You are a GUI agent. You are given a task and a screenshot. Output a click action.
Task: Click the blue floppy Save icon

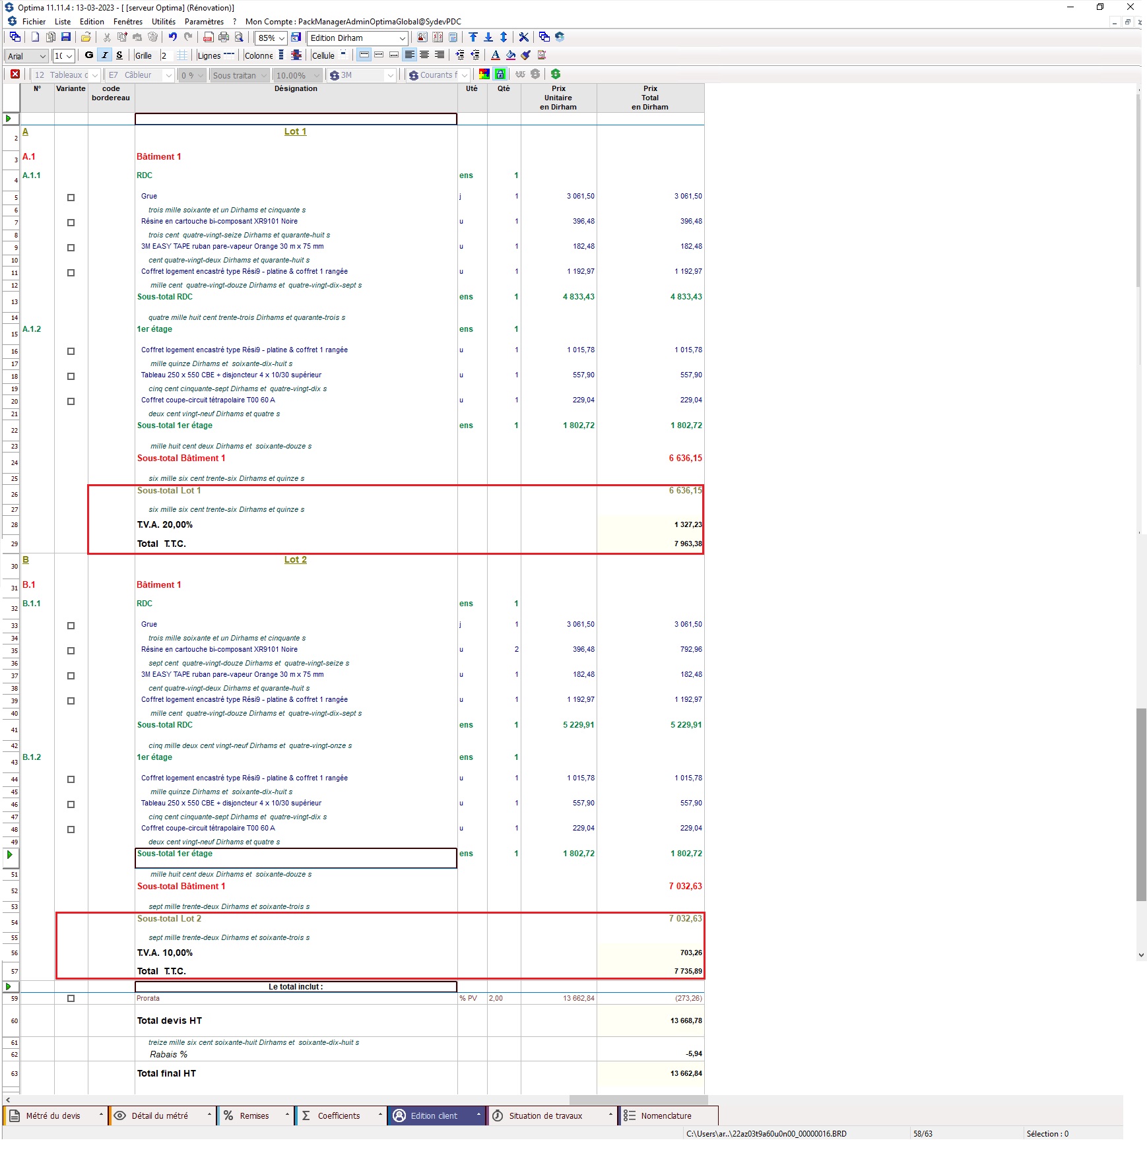66,38
